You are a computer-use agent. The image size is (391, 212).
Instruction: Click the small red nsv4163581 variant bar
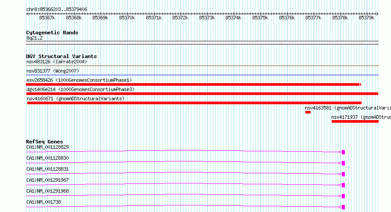tap(308, 112)
